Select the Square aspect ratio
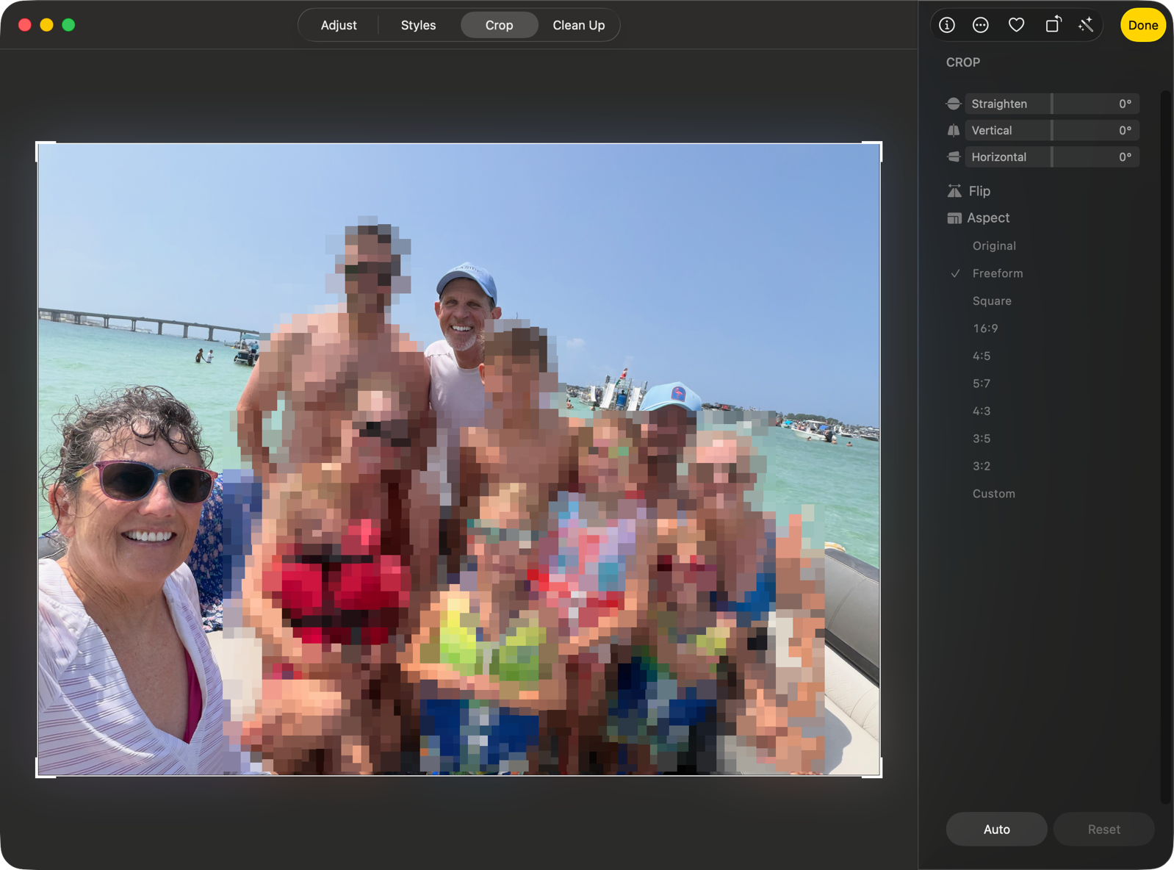Viewport: 1174px width, 870px height. [x=992, y=301]
